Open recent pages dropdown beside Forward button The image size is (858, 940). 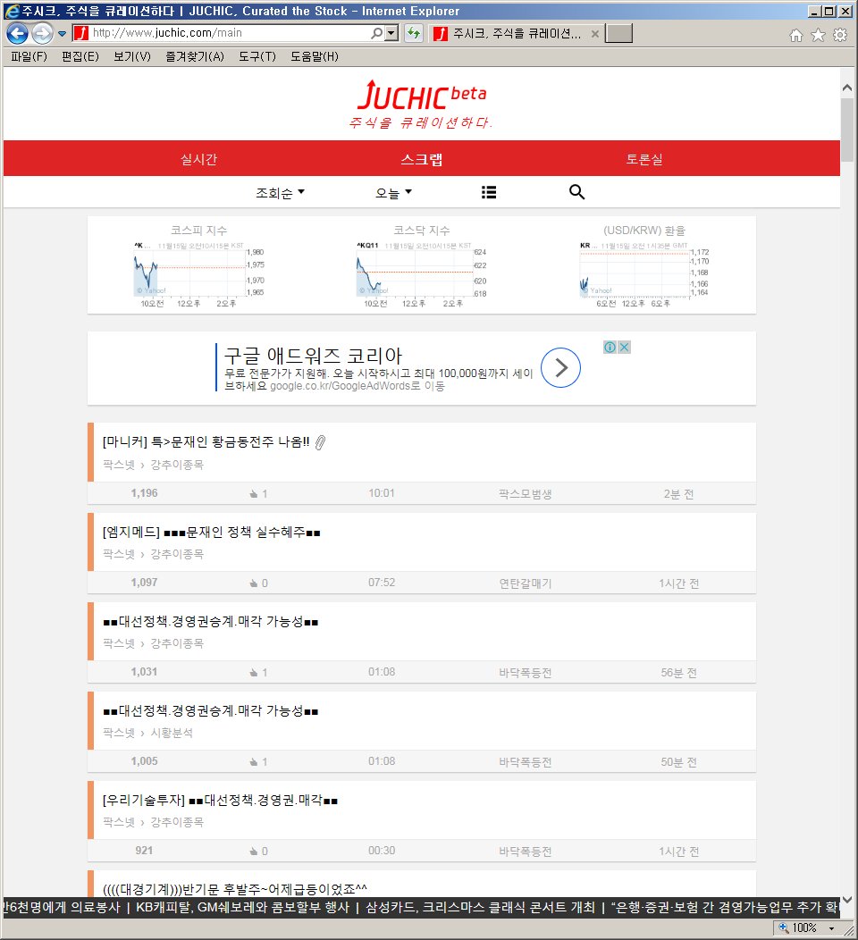[62, 34]
